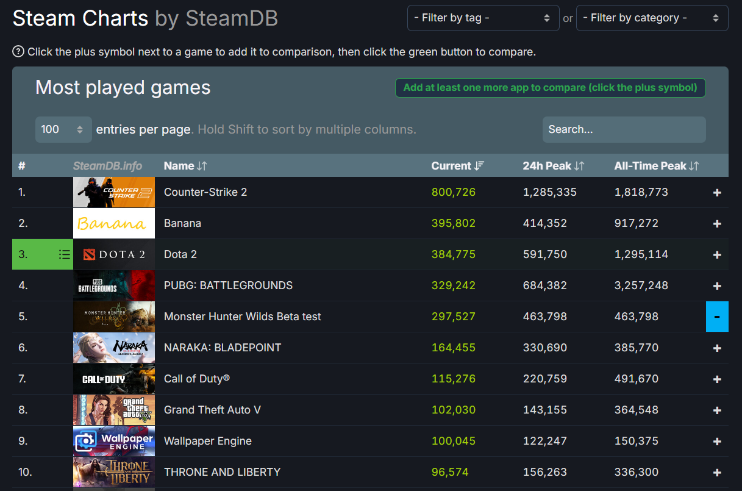Image resolution: width=742 pixels, height=491 pixels.
Task: Open the Filter by tag dropdown
Action: [x=483, y=18]
